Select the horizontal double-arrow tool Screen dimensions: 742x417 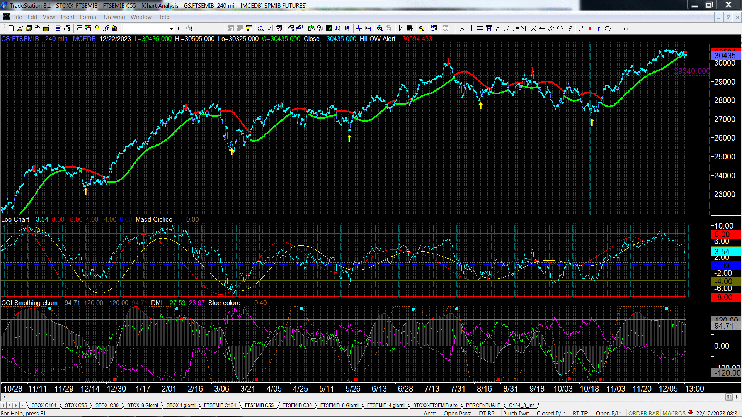(x=542, y=29)
